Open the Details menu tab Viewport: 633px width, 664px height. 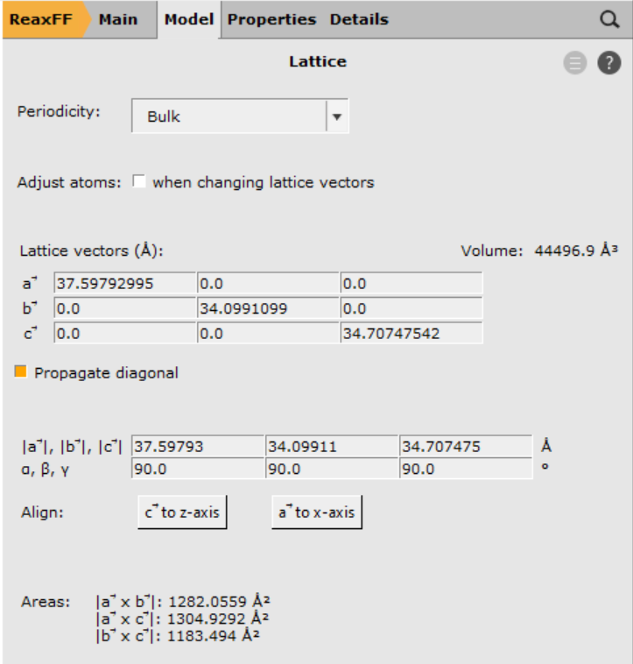(358, 19)
